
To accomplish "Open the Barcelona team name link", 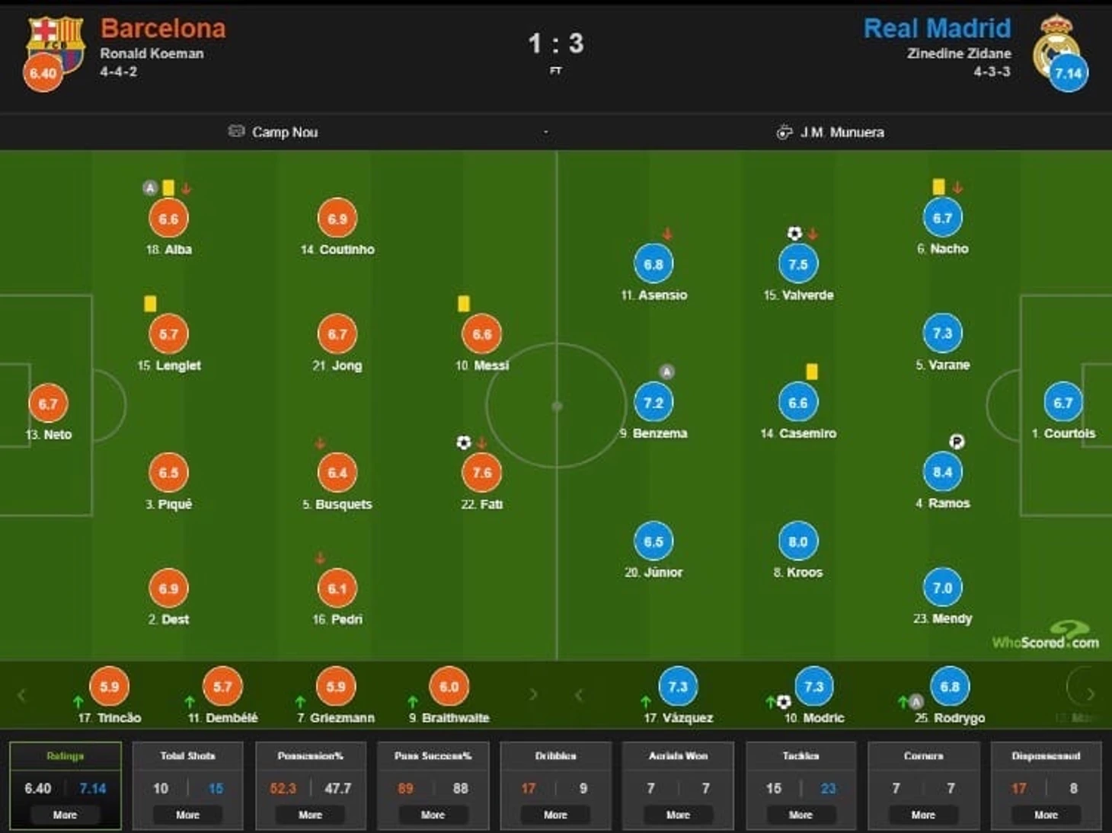I will (x=163, y=28).
